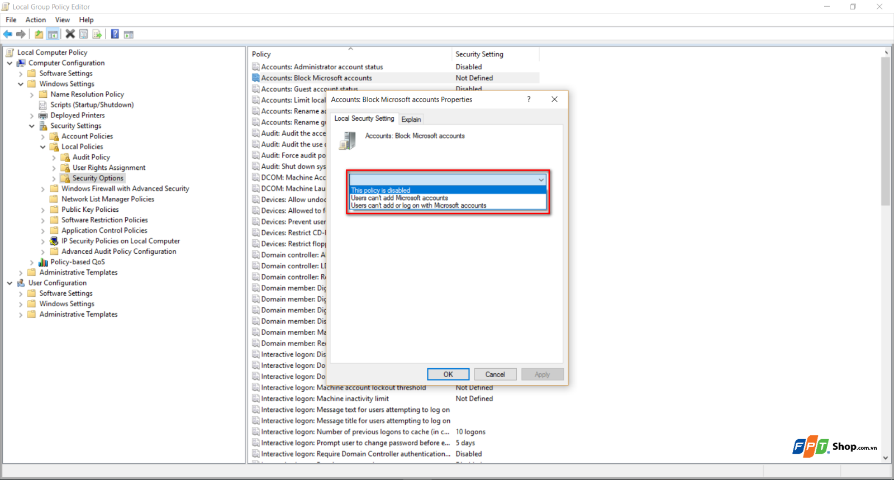Collapse the User Configuration node
Viewport: 894px width, 480px height.
click(9, 283)
